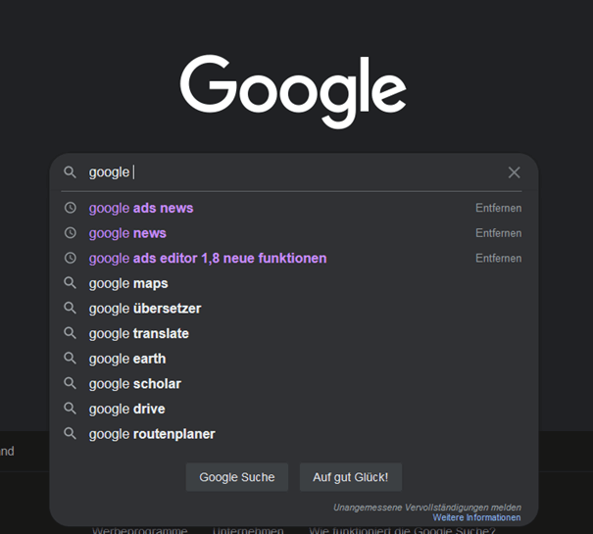The width and height of the screenshot is (593, 534).
Task: Click the search icon next to 'google maps'
Action: (x=70, y=283)
